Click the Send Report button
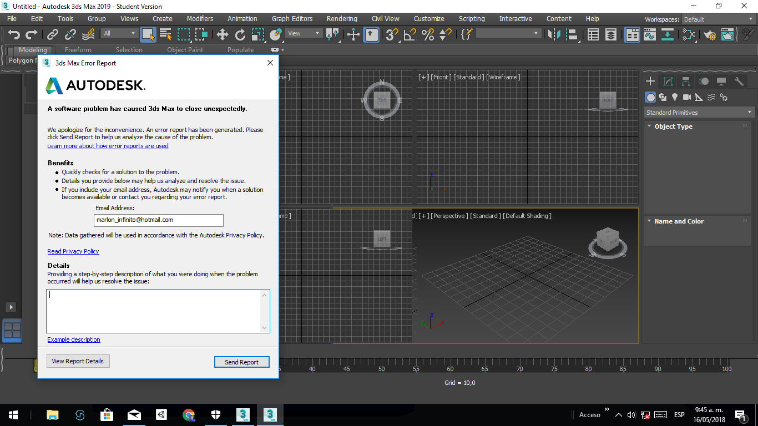758x426 pixels. pos(241,362)
